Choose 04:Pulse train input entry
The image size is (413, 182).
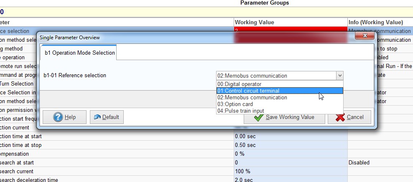click(280, 111)
